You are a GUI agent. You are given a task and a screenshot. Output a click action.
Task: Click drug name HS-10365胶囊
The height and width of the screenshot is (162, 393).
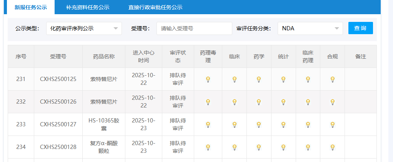(x=104, y=124)
